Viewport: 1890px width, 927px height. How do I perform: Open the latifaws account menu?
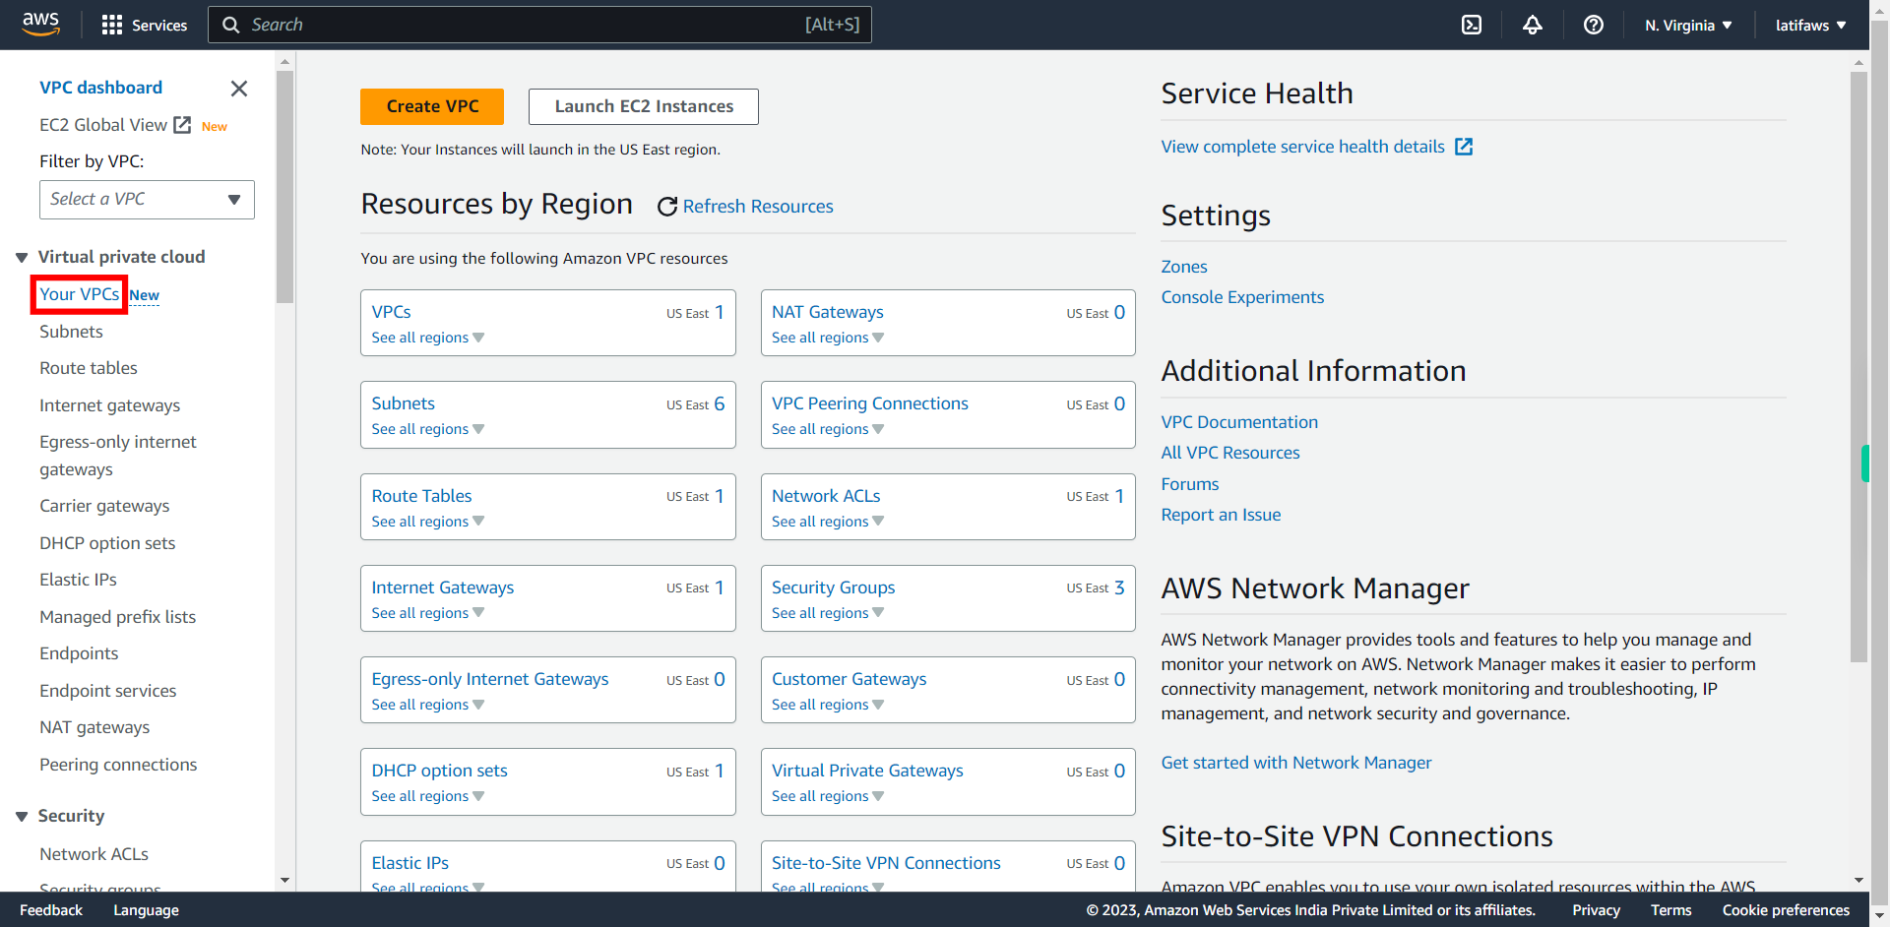click(x=1810, y=26)
